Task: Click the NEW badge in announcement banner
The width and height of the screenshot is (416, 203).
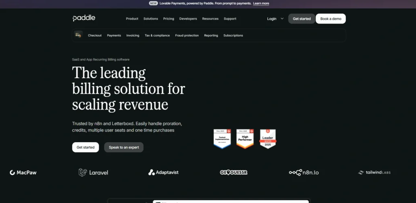Action: 153,3
